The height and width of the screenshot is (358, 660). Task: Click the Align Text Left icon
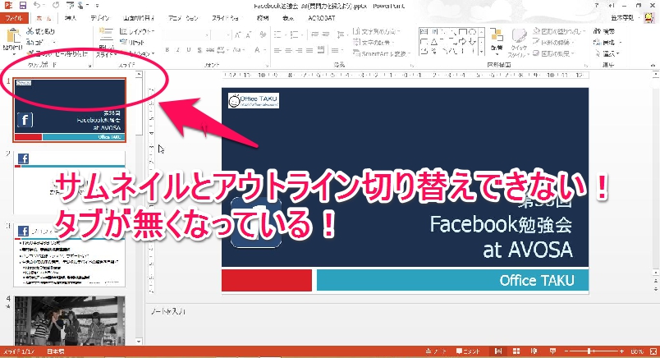tap(277, 50)
